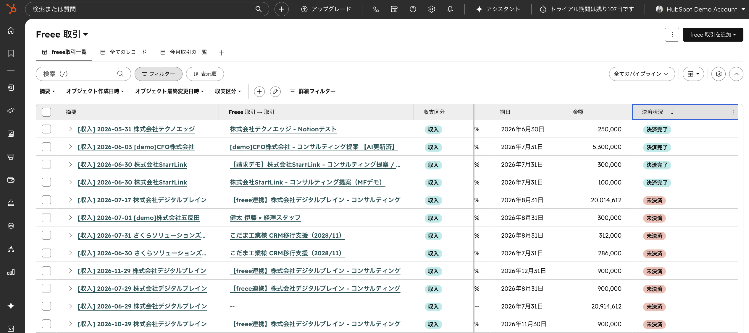This screenshot has height=333, width=749.
Task: Open the automation workflow sidebar icon
Action: click(x=11, y=249)
